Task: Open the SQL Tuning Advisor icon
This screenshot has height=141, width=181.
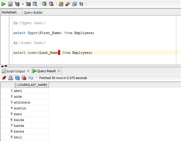Action: click(35, 4)
